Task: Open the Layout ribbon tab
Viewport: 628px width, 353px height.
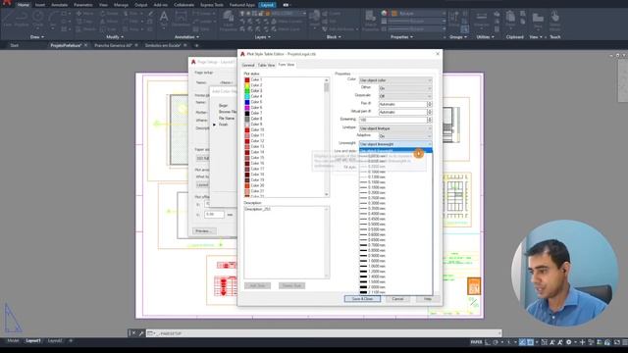Action: tap(267, 5)
